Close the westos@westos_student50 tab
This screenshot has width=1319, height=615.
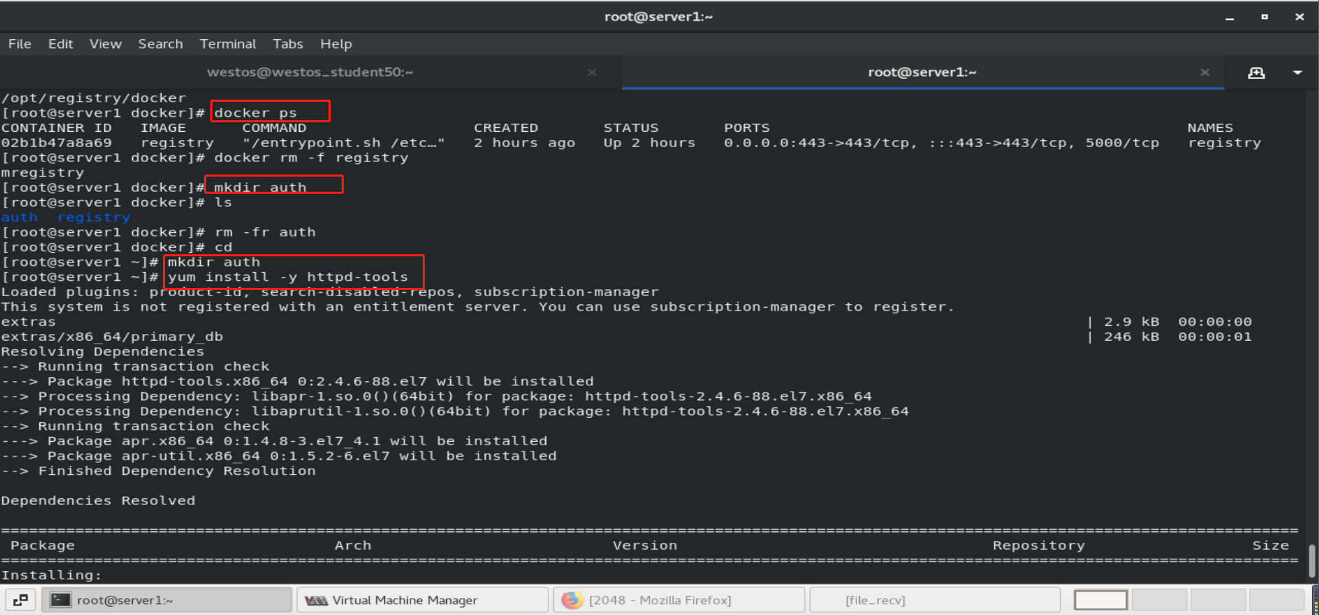click(x=592, y=72)
